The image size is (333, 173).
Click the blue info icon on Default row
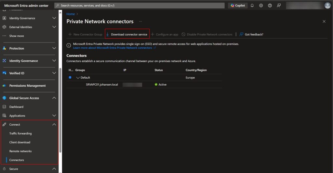coord(70,78)
